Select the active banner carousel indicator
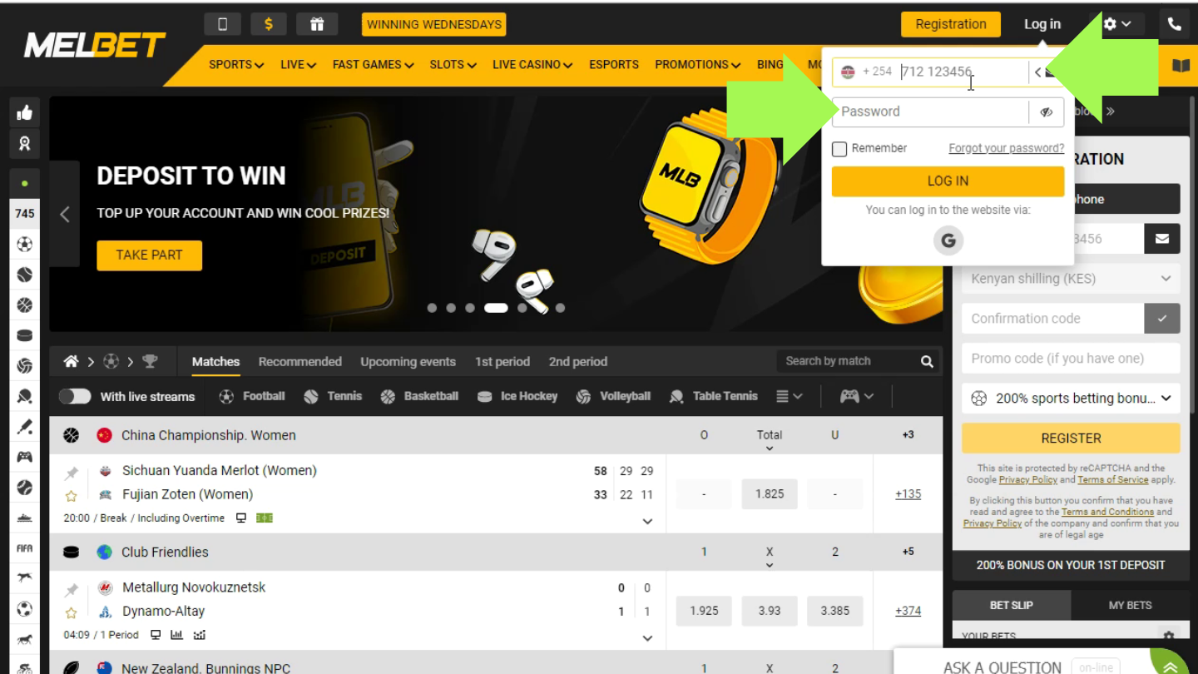The height and width of the screenshot is (674, 1198). [496, 308]
